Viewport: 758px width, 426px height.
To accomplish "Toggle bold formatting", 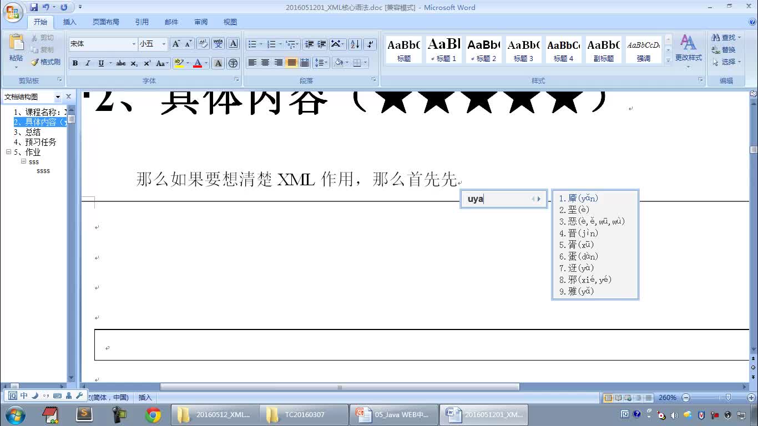I will pyautogui.click(x=75, y=63).
